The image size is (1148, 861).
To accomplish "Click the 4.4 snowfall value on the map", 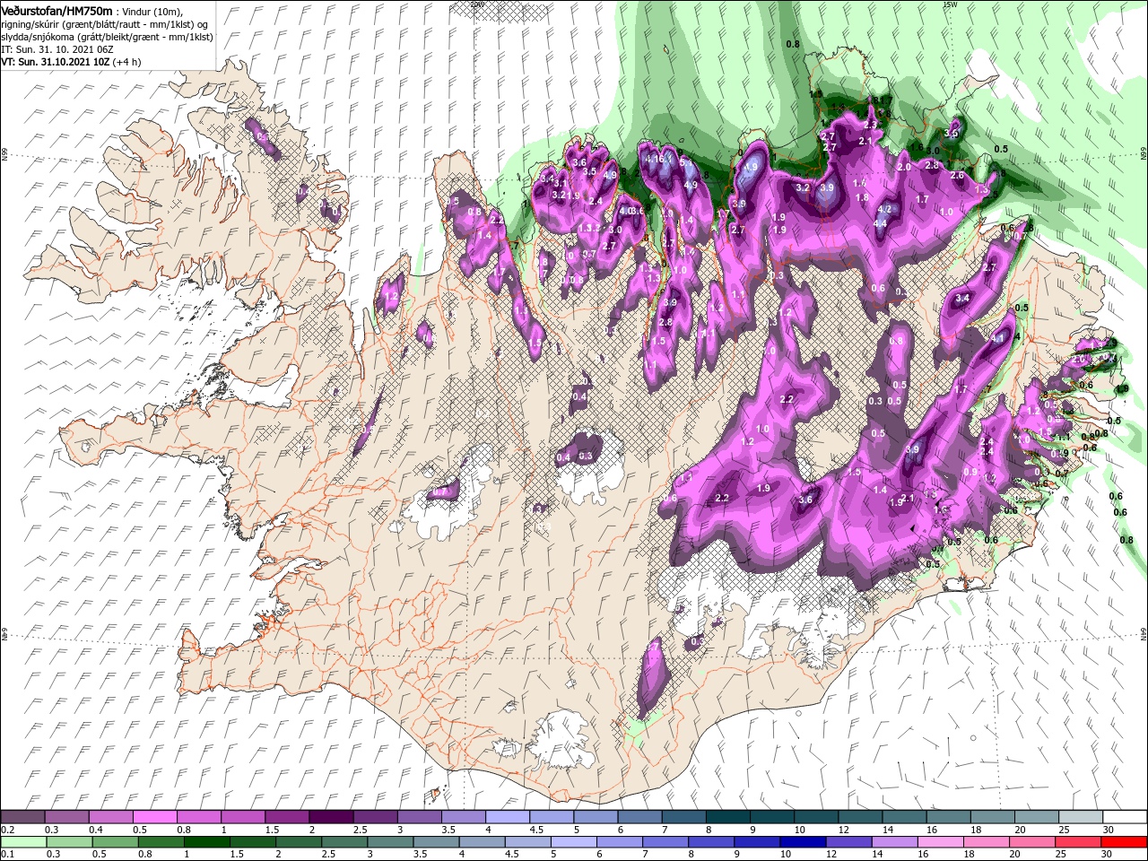I will click(x=881, y=223).
